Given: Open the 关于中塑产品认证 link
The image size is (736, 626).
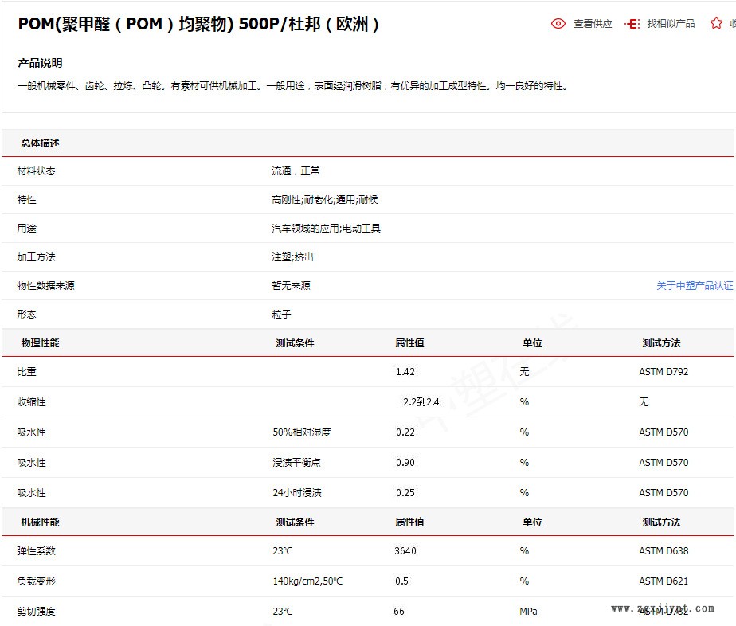Looking at the screenshot, I should (x=695, y=285).
